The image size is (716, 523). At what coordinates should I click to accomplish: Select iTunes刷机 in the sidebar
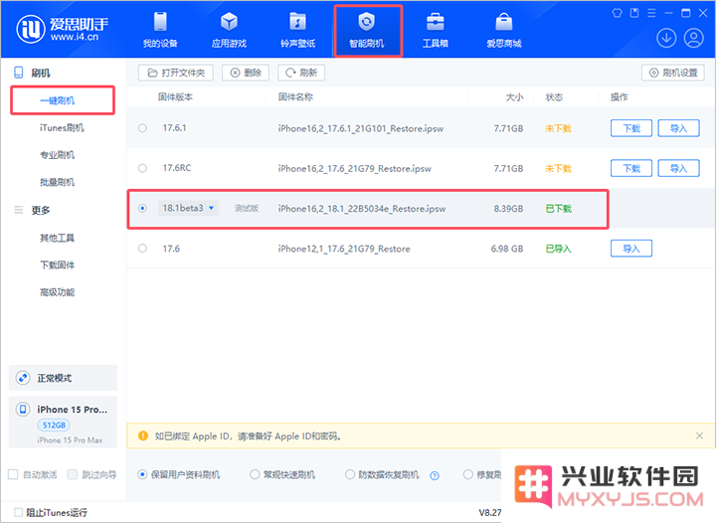(x=62, y=128)
